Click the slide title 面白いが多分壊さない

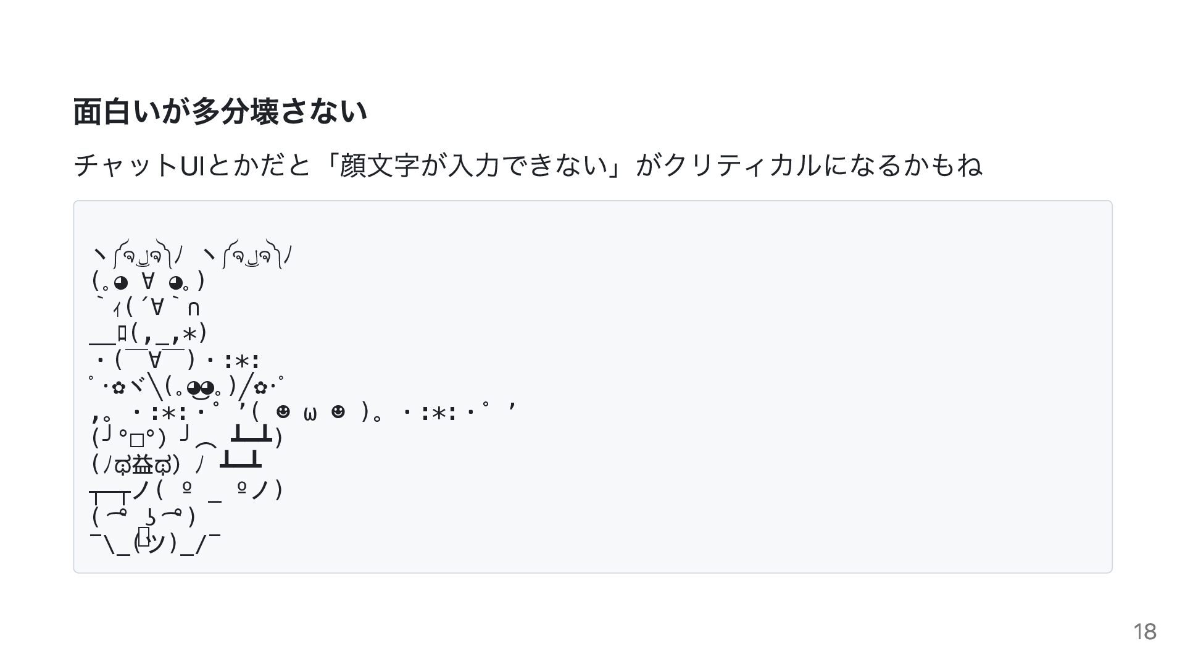tap(220, 112)
